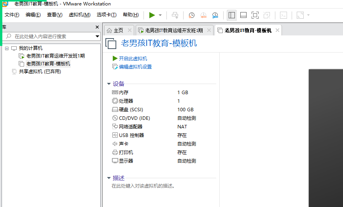Click the Unity mode icon
This screenshot has width=343, height=207.
(x=267, y=15)
